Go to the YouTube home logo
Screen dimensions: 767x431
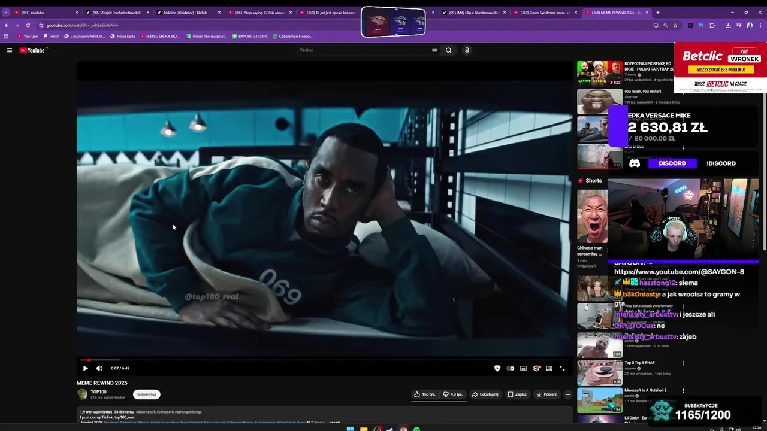[32, 50]
